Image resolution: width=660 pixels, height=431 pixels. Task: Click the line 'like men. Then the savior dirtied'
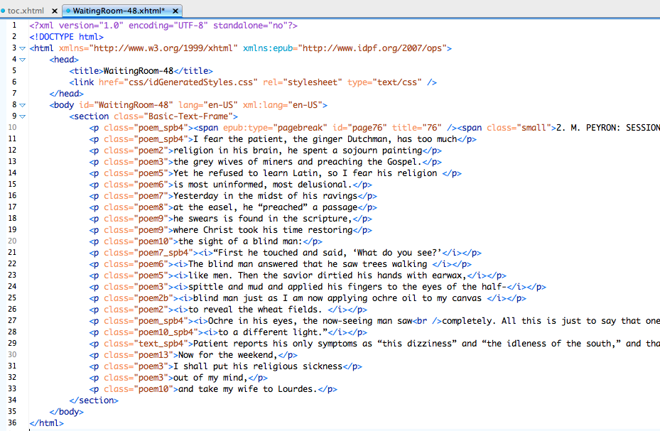pos(298,275)
